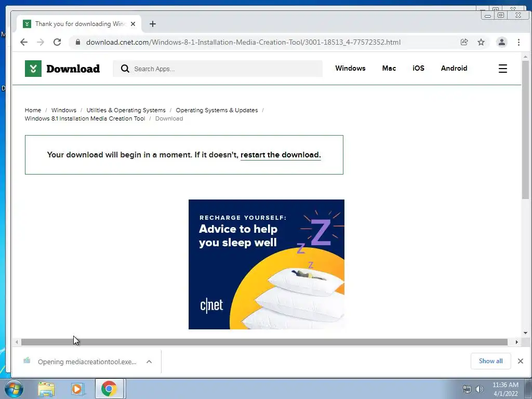Open the Windows category
Screen dimensions: 532x399
[350, 68]
